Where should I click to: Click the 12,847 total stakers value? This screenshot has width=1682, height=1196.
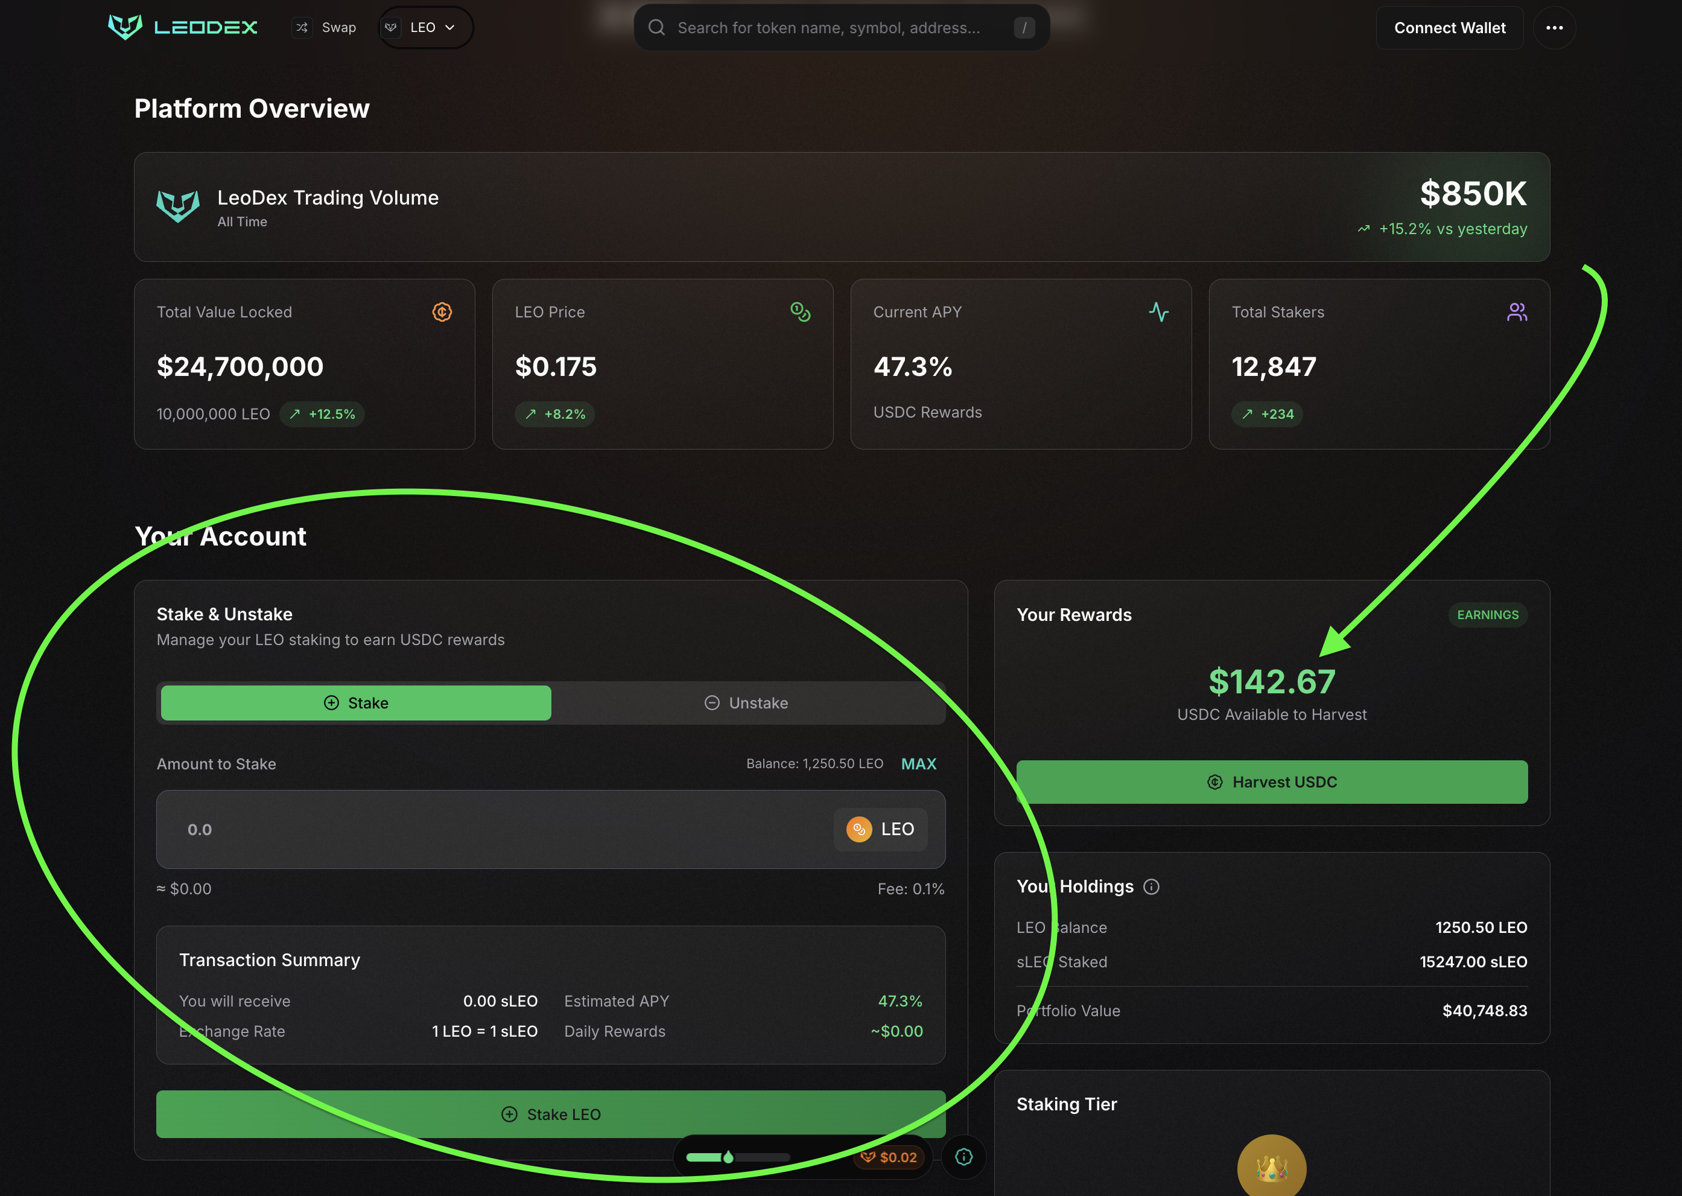pyautogui.click(x=1274, y=367)
